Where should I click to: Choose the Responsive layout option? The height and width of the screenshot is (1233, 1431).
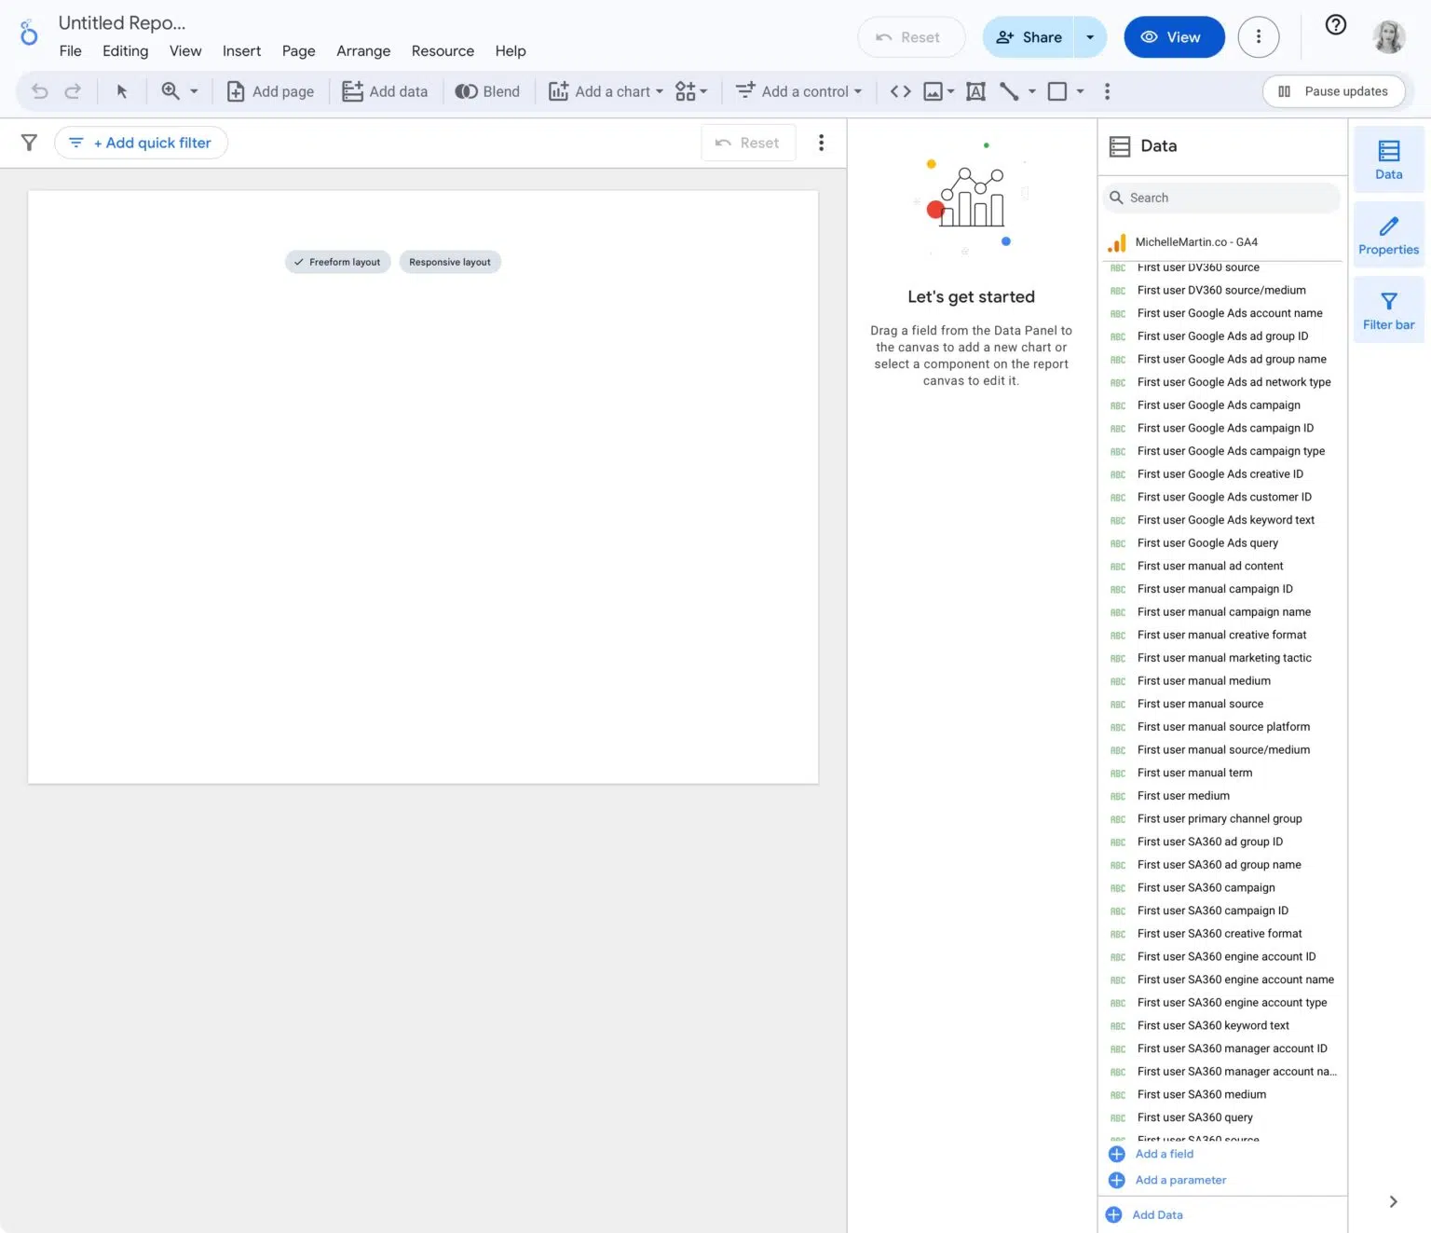(x=450, y=262)
